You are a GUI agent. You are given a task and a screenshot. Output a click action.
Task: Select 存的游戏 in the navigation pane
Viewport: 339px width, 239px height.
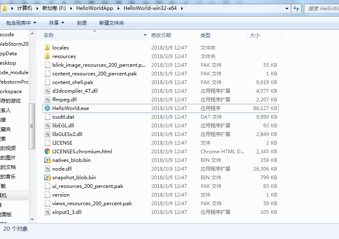tap(10, 101)
